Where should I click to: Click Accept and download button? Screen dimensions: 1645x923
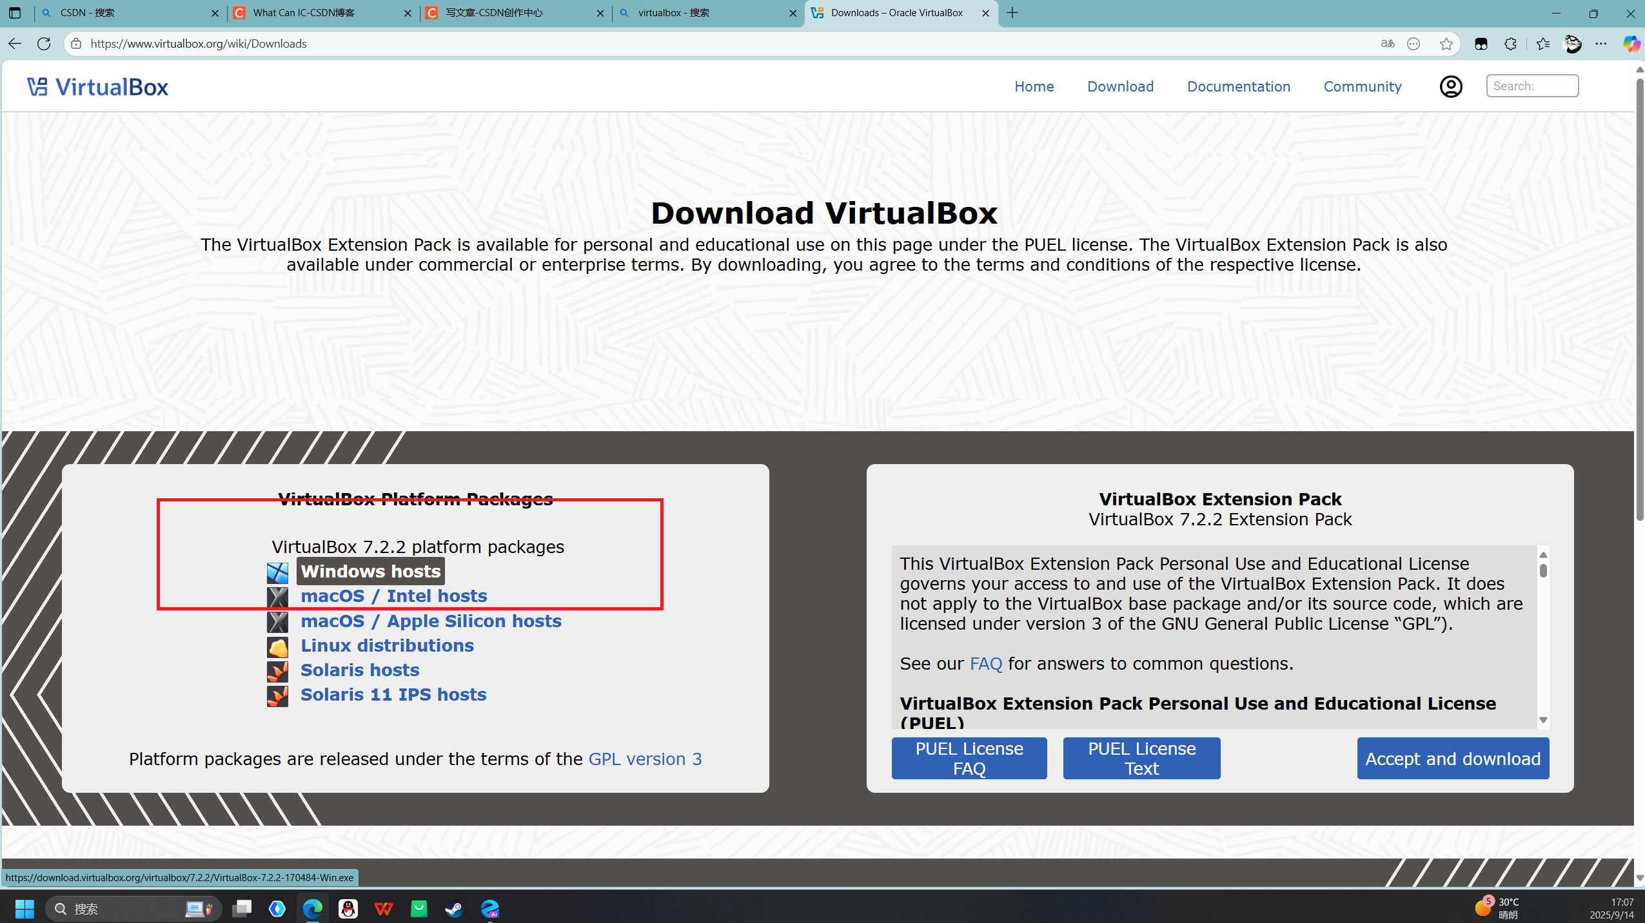(x=1452, y=759)
